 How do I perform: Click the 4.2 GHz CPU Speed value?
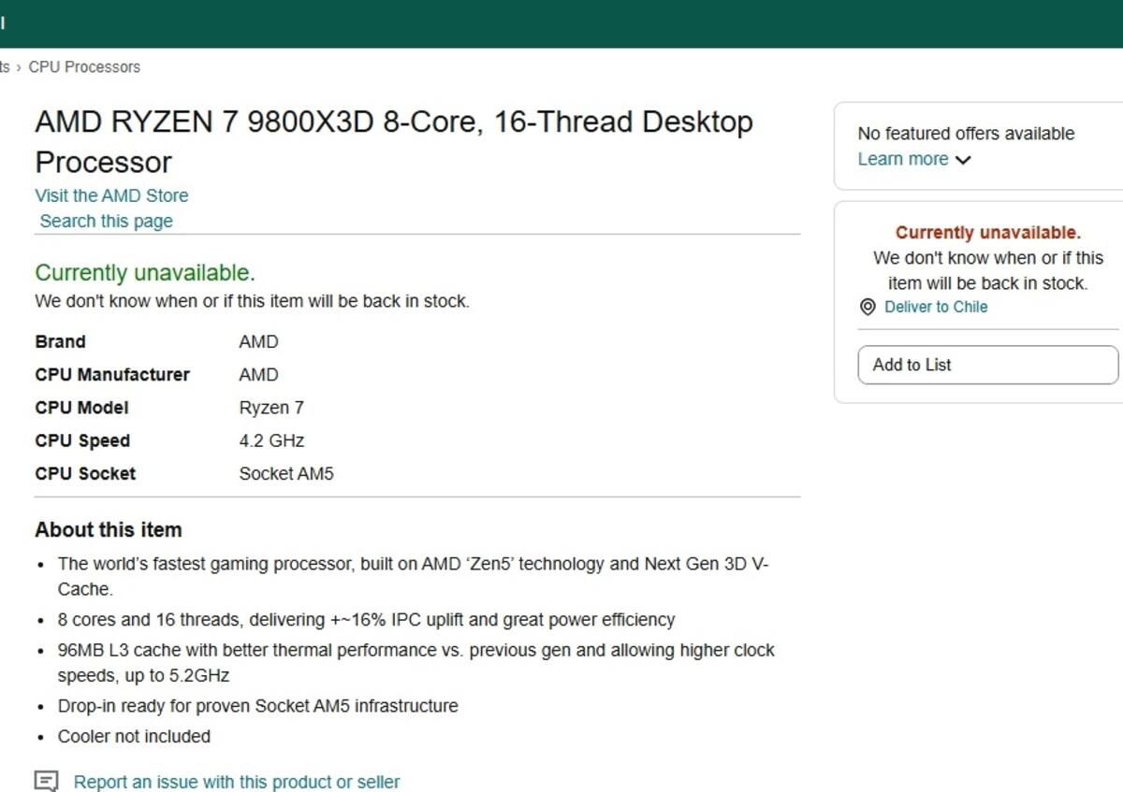271,440
